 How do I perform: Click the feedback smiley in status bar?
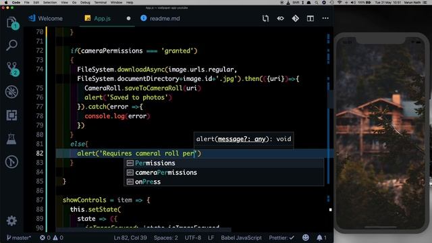(x=306, y=238)
